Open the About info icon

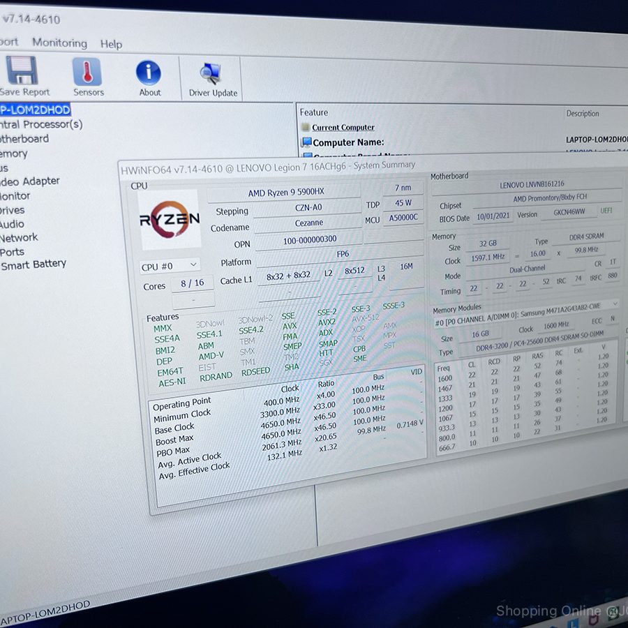[x=149, y=73]
